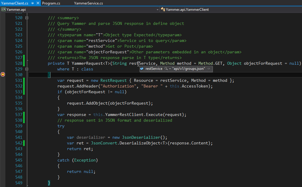
Task: Collapse the summary comment block at line 520
Action: [x=27, y=18]
